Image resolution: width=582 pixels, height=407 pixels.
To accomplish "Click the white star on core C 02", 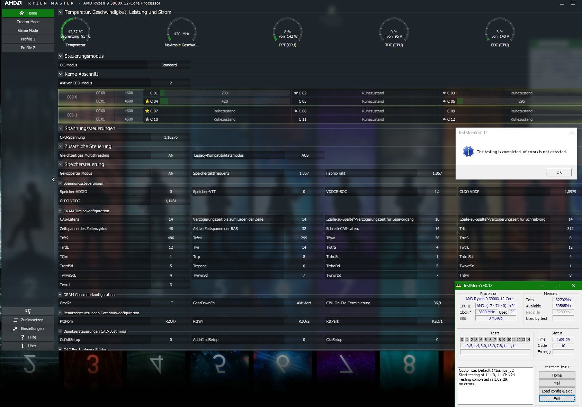I will coord(296,93).
